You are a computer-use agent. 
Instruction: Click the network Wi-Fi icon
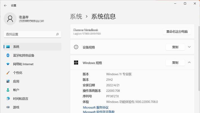click(8, 64)
